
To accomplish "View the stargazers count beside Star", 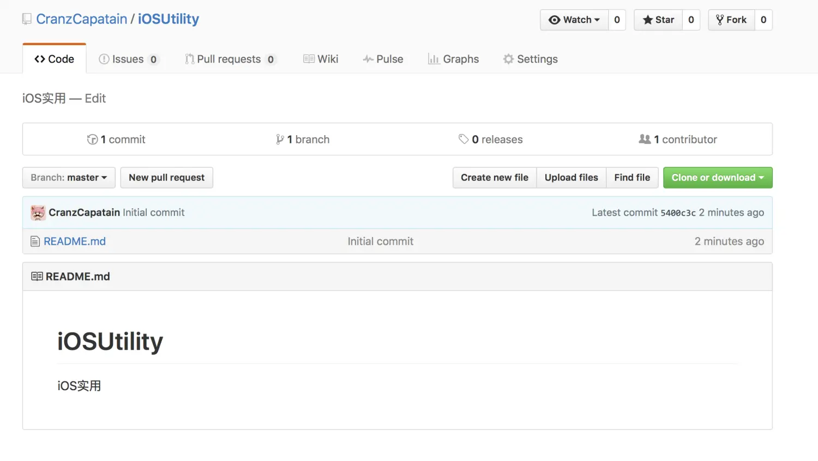I will tap(691, 20).
